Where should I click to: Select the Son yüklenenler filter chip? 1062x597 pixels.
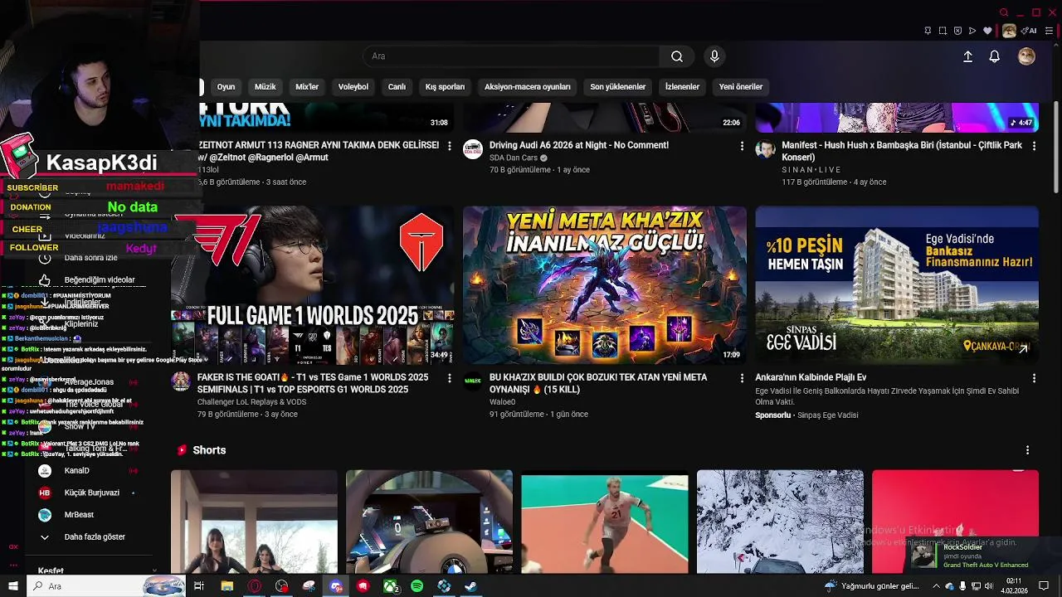pos(618,86)
